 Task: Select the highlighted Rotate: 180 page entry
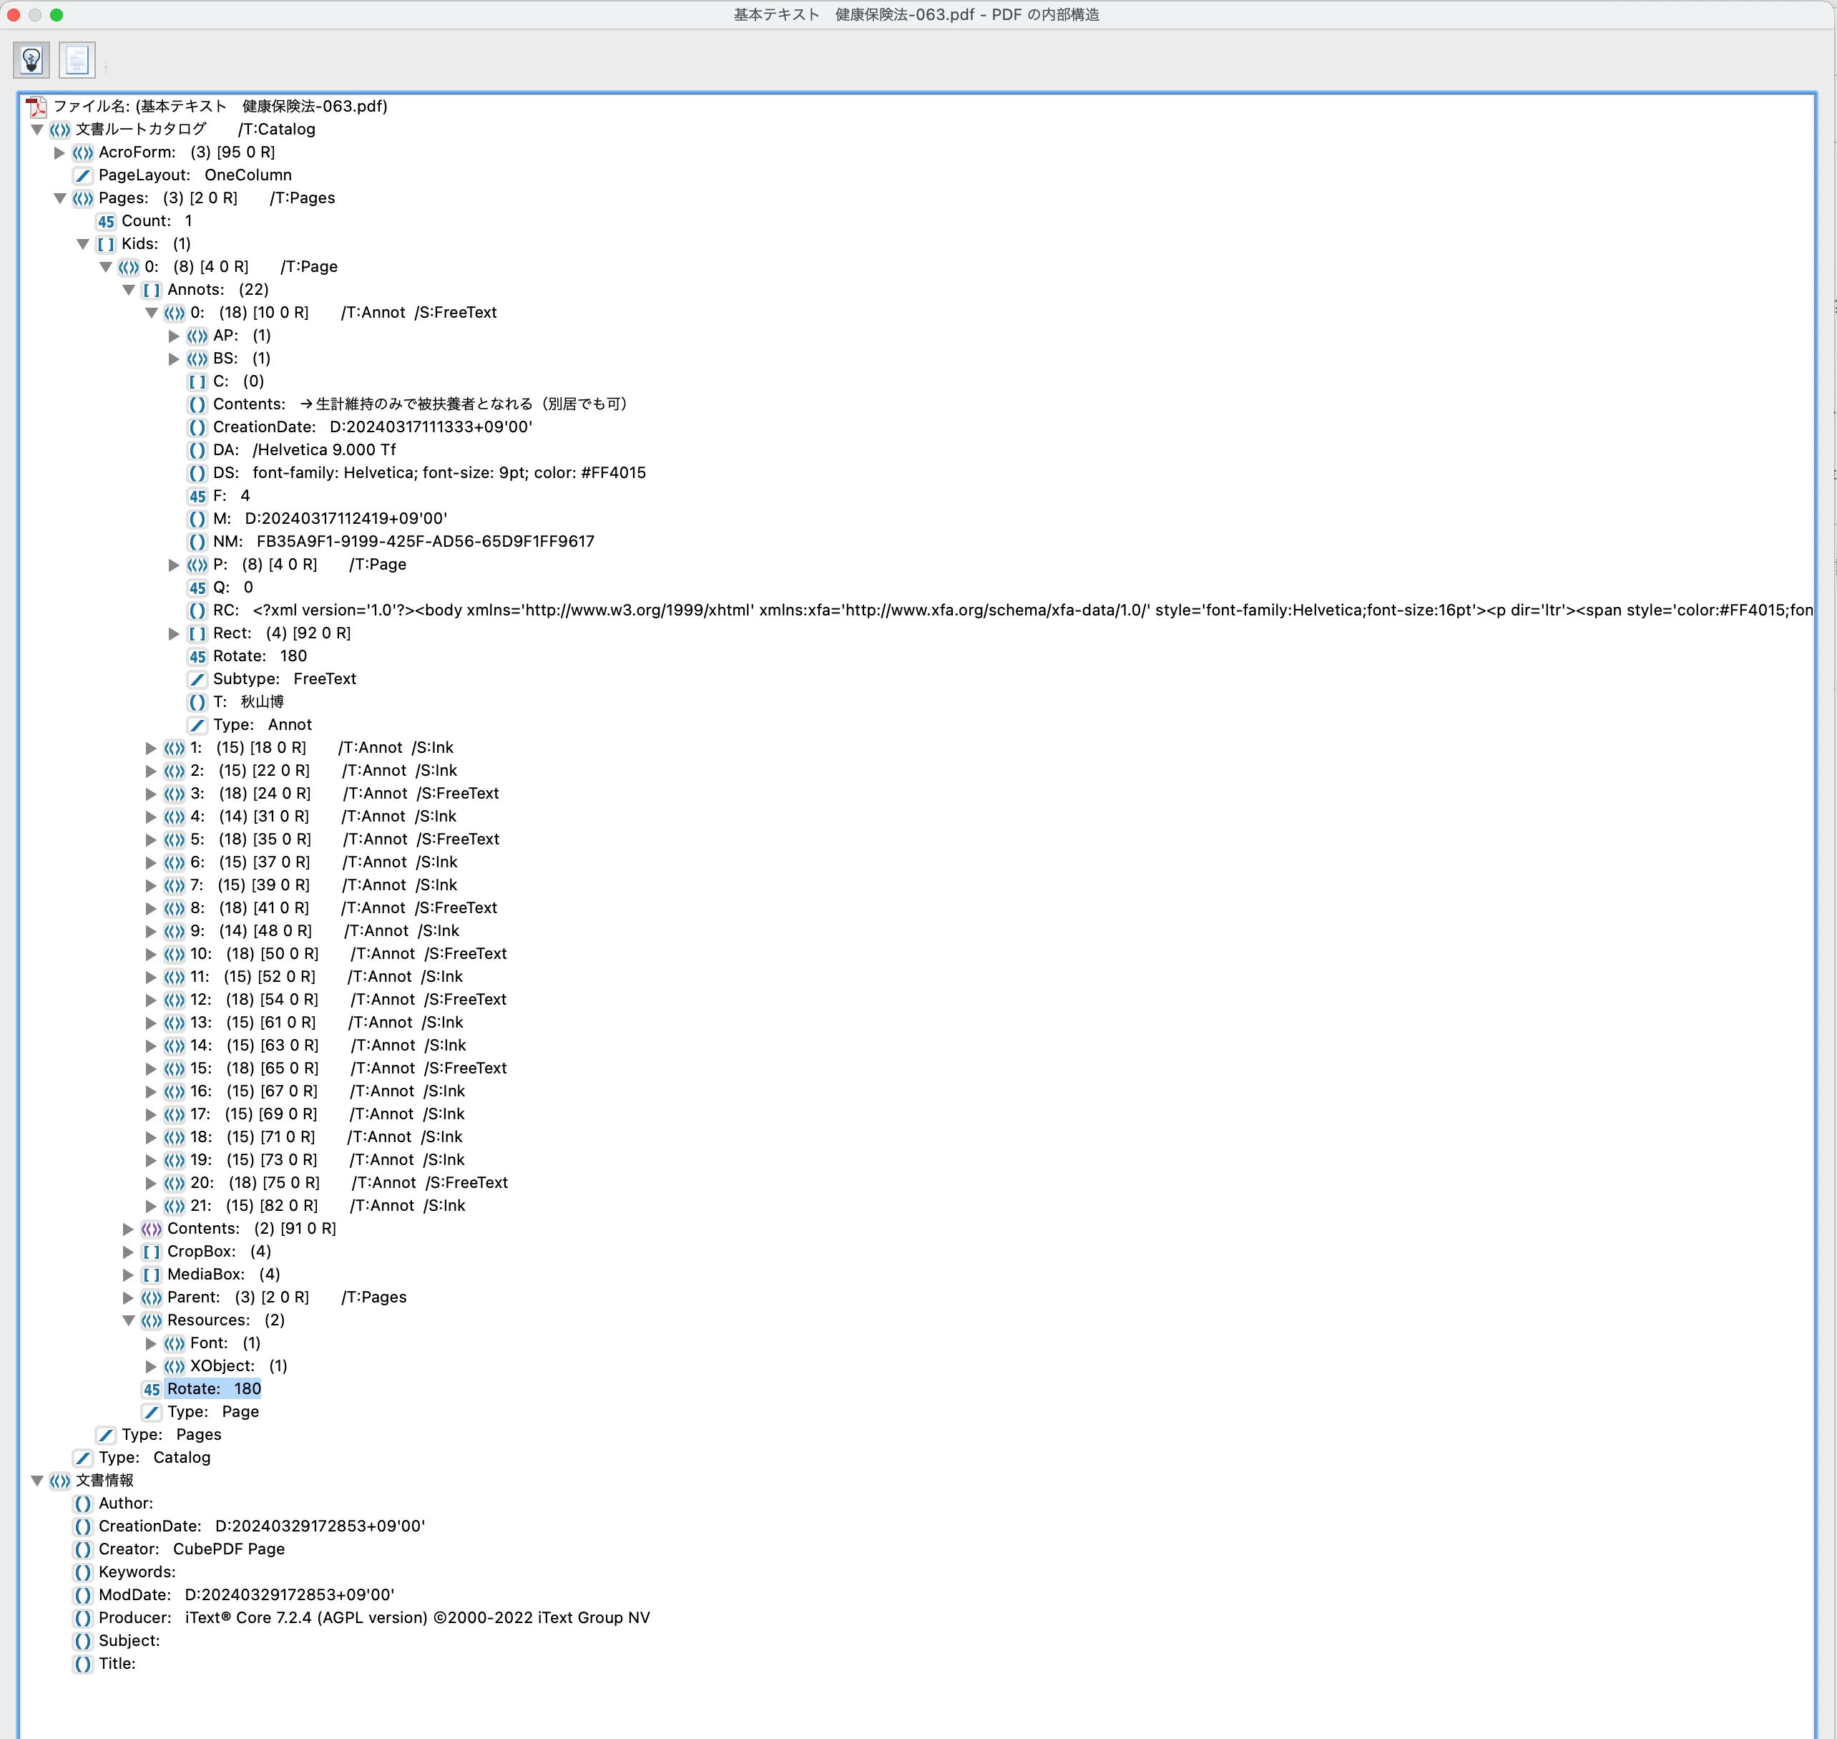(x=213, y=1388)
